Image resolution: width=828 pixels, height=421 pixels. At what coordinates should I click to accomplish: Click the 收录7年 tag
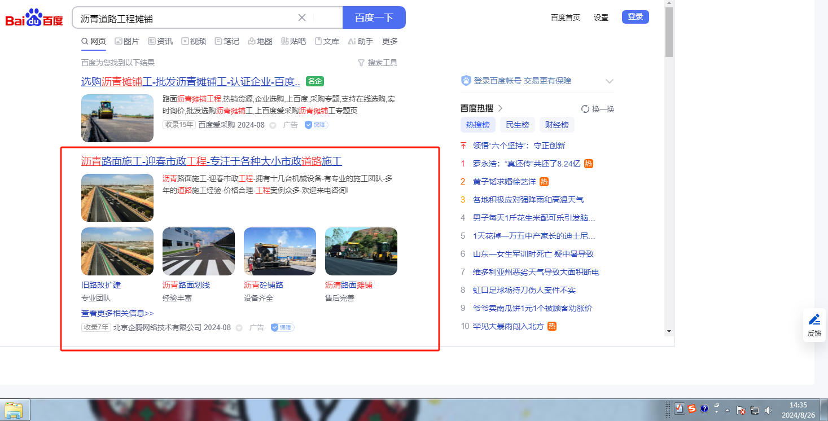pyautogui.click(x=96, y=327)
